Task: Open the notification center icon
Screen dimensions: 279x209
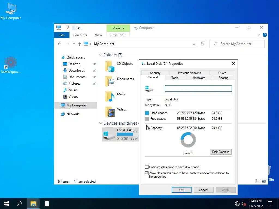Action: pos(270,204)
